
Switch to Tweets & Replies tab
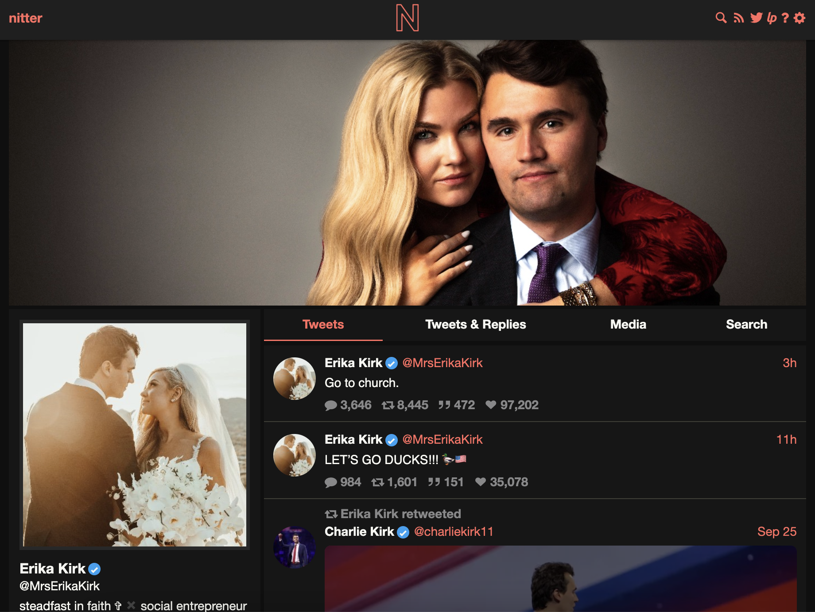click(x=476, y=325)
